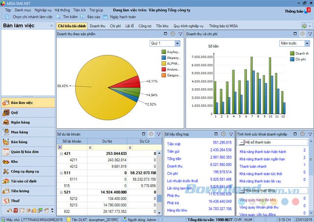Go to Mua hàng section
Viewport: 314px width, 222px height.
pyautogui.click(x=20, y=132)
